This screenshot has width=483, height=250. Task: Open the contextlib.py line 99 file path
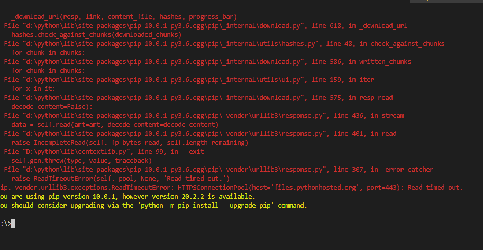76,152
